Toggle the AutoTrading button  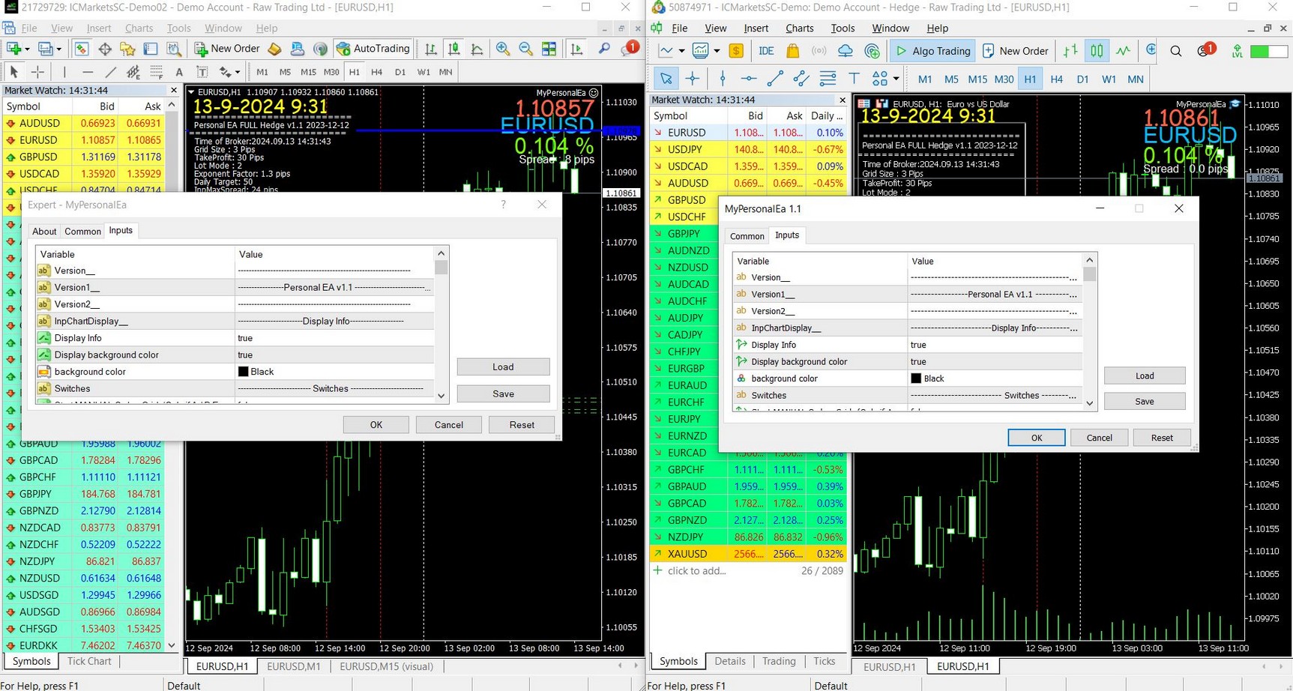click(x=373, y=49)
